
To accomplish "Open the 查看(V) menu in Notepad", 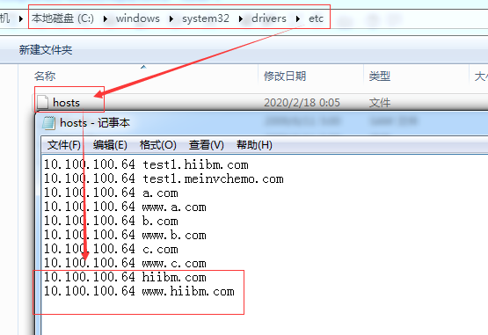I will click(206, 145).
